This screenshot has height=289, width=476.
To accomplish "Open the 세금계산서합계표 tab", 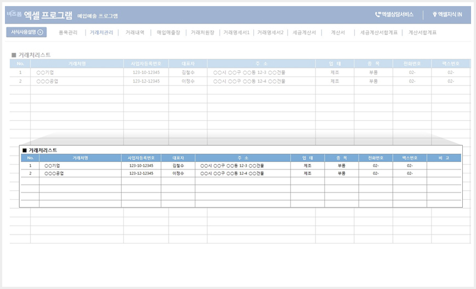I will coord(379,32).
